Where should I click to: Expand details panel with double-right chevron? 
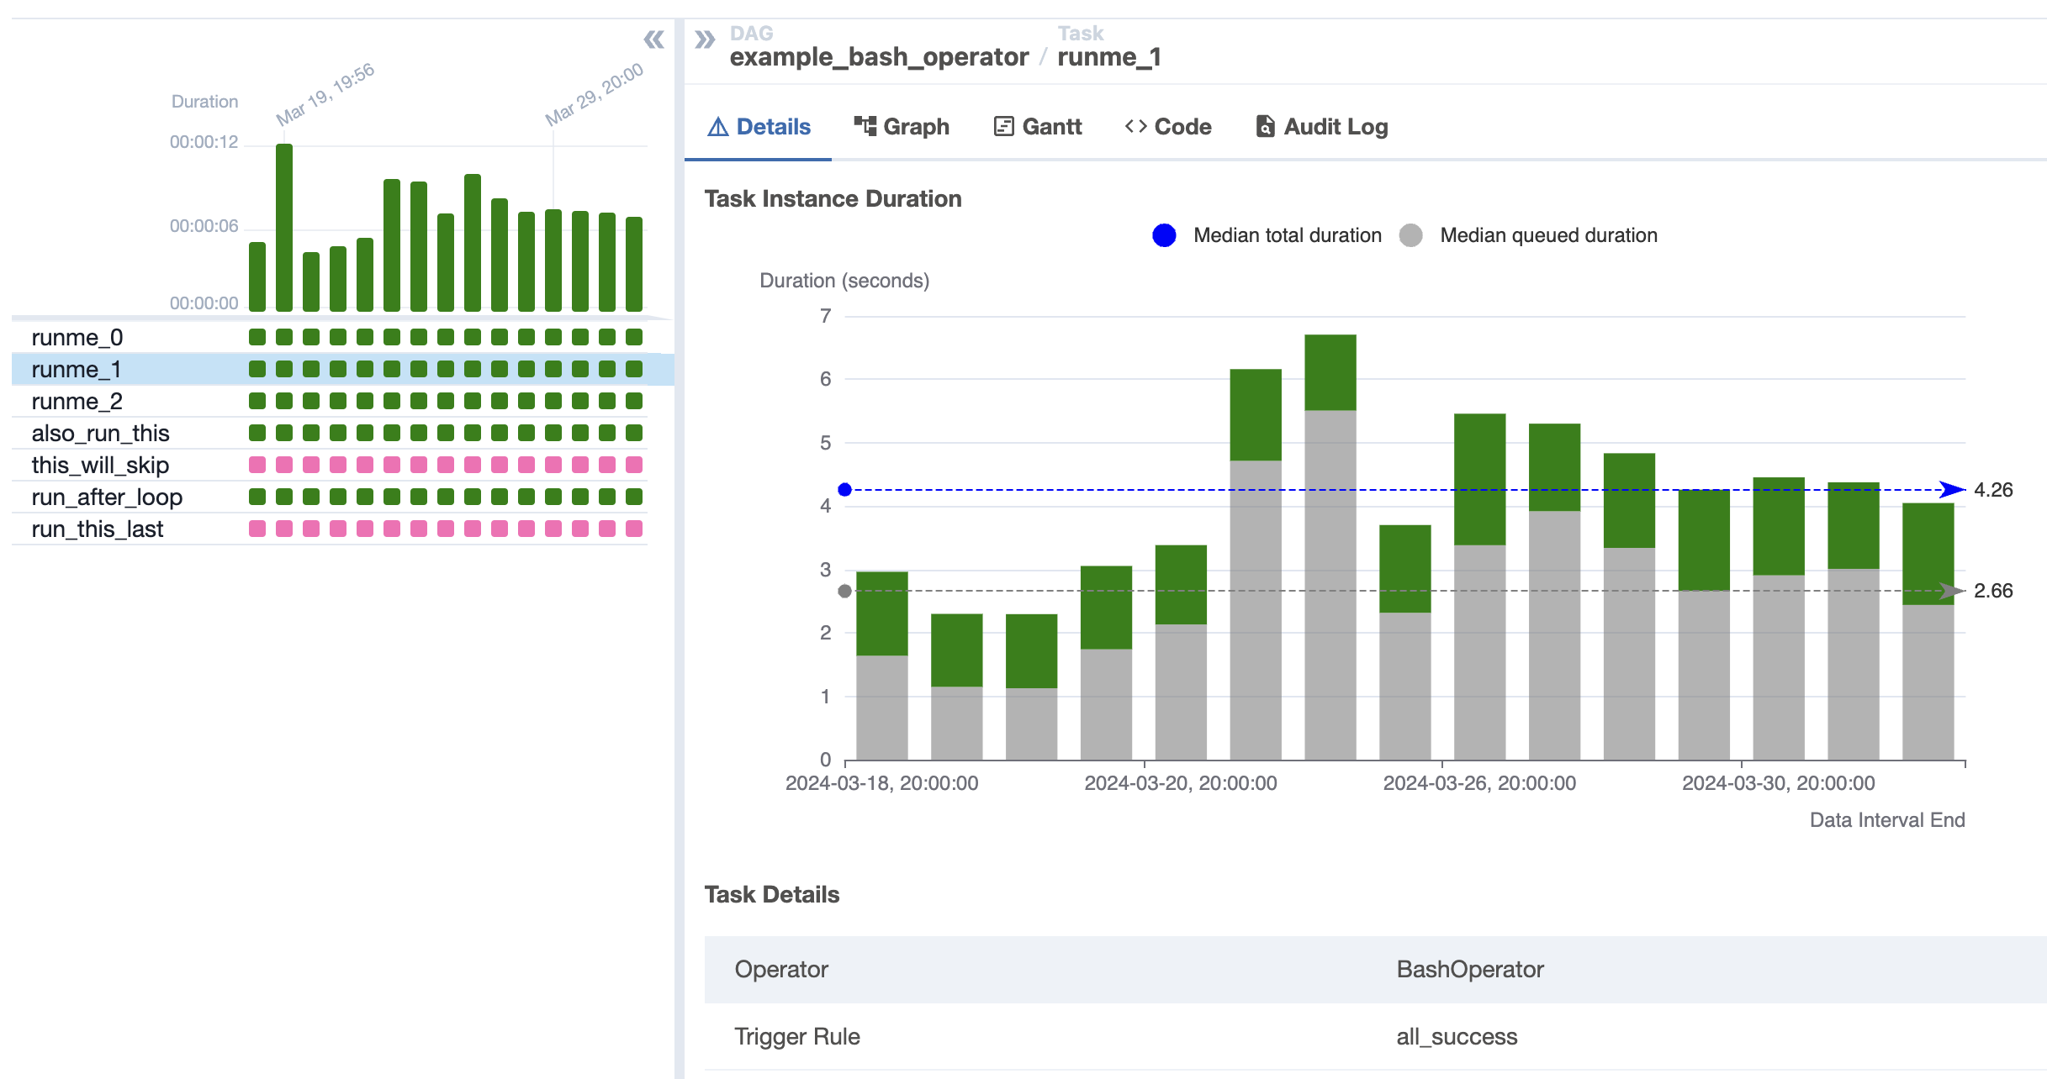coord(705,39)
